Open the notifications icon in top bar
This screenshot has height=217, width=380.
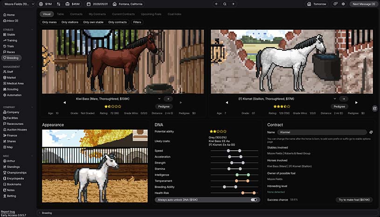click(335, 4)
